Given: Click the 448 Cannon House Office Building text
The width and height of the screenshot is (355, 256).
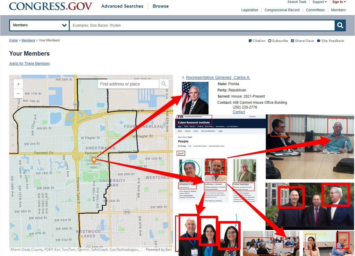Looking at the screenshot, I should point(260,103).
